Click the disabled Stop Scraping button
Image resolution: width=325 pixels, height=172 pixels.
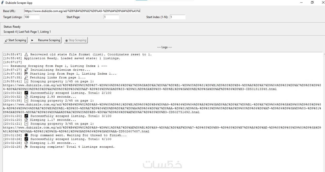click(x=76, y=40)
